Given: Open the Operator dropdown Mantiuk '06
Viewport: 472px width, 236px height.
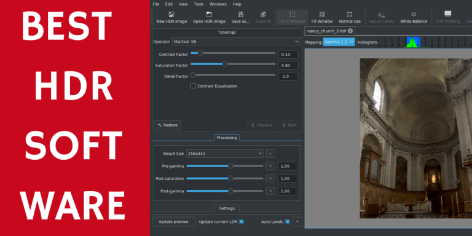Looking at the screenshot, I should click(236, 42).
